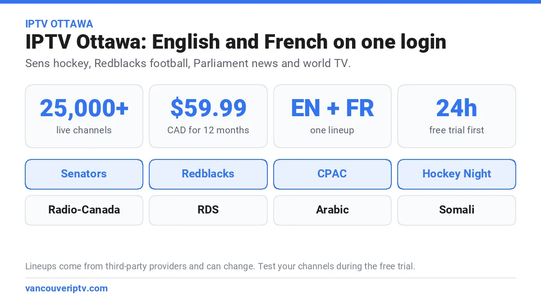This screenshot has width=541, height=304.
Task: Select the Somali chip
Action: (x=457, y=210)
